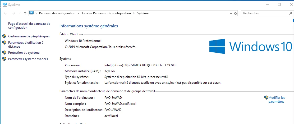The width and height of the screenshot is (294, 124).
Task: Click shield icon beside Modifier les paramètres
Action: [266, 98]
